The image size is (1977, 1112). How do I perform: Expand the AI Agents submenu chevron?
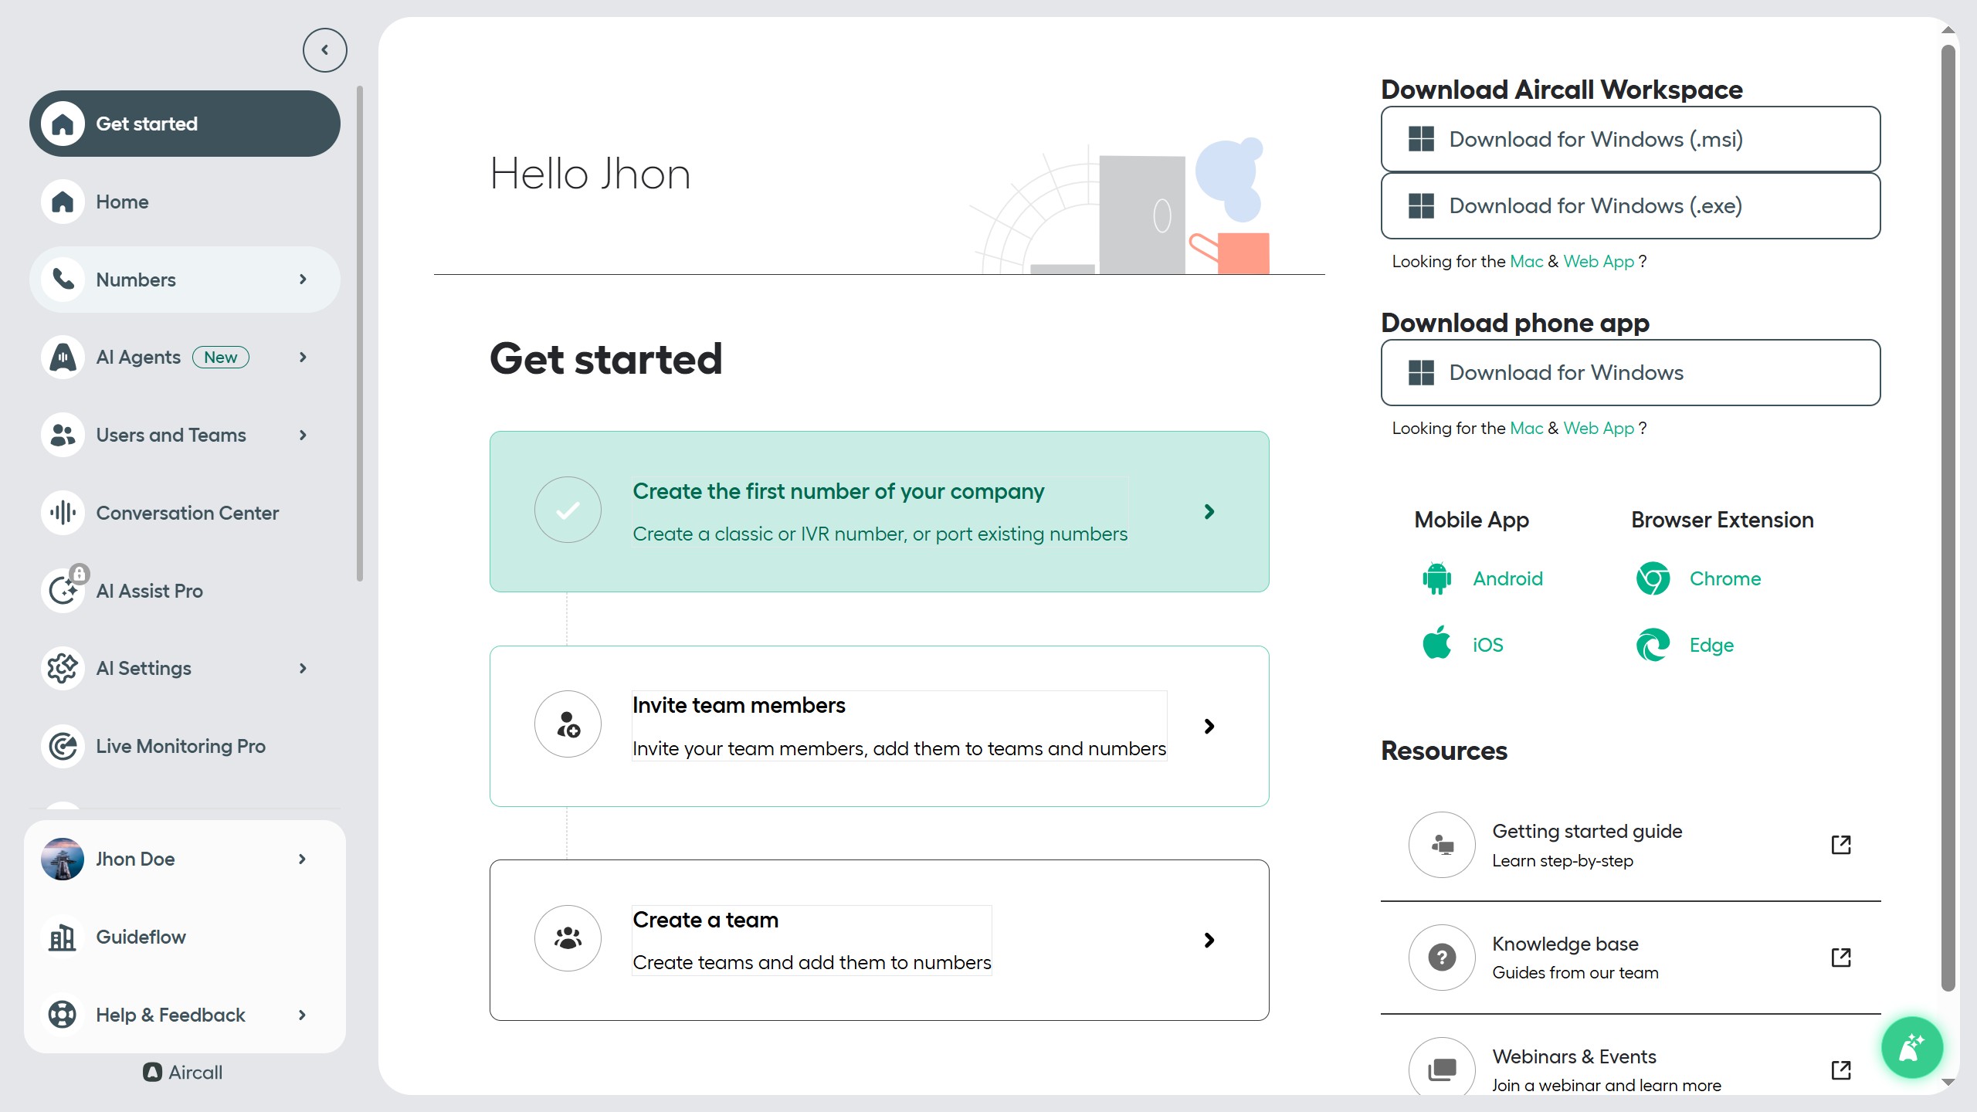303,358
